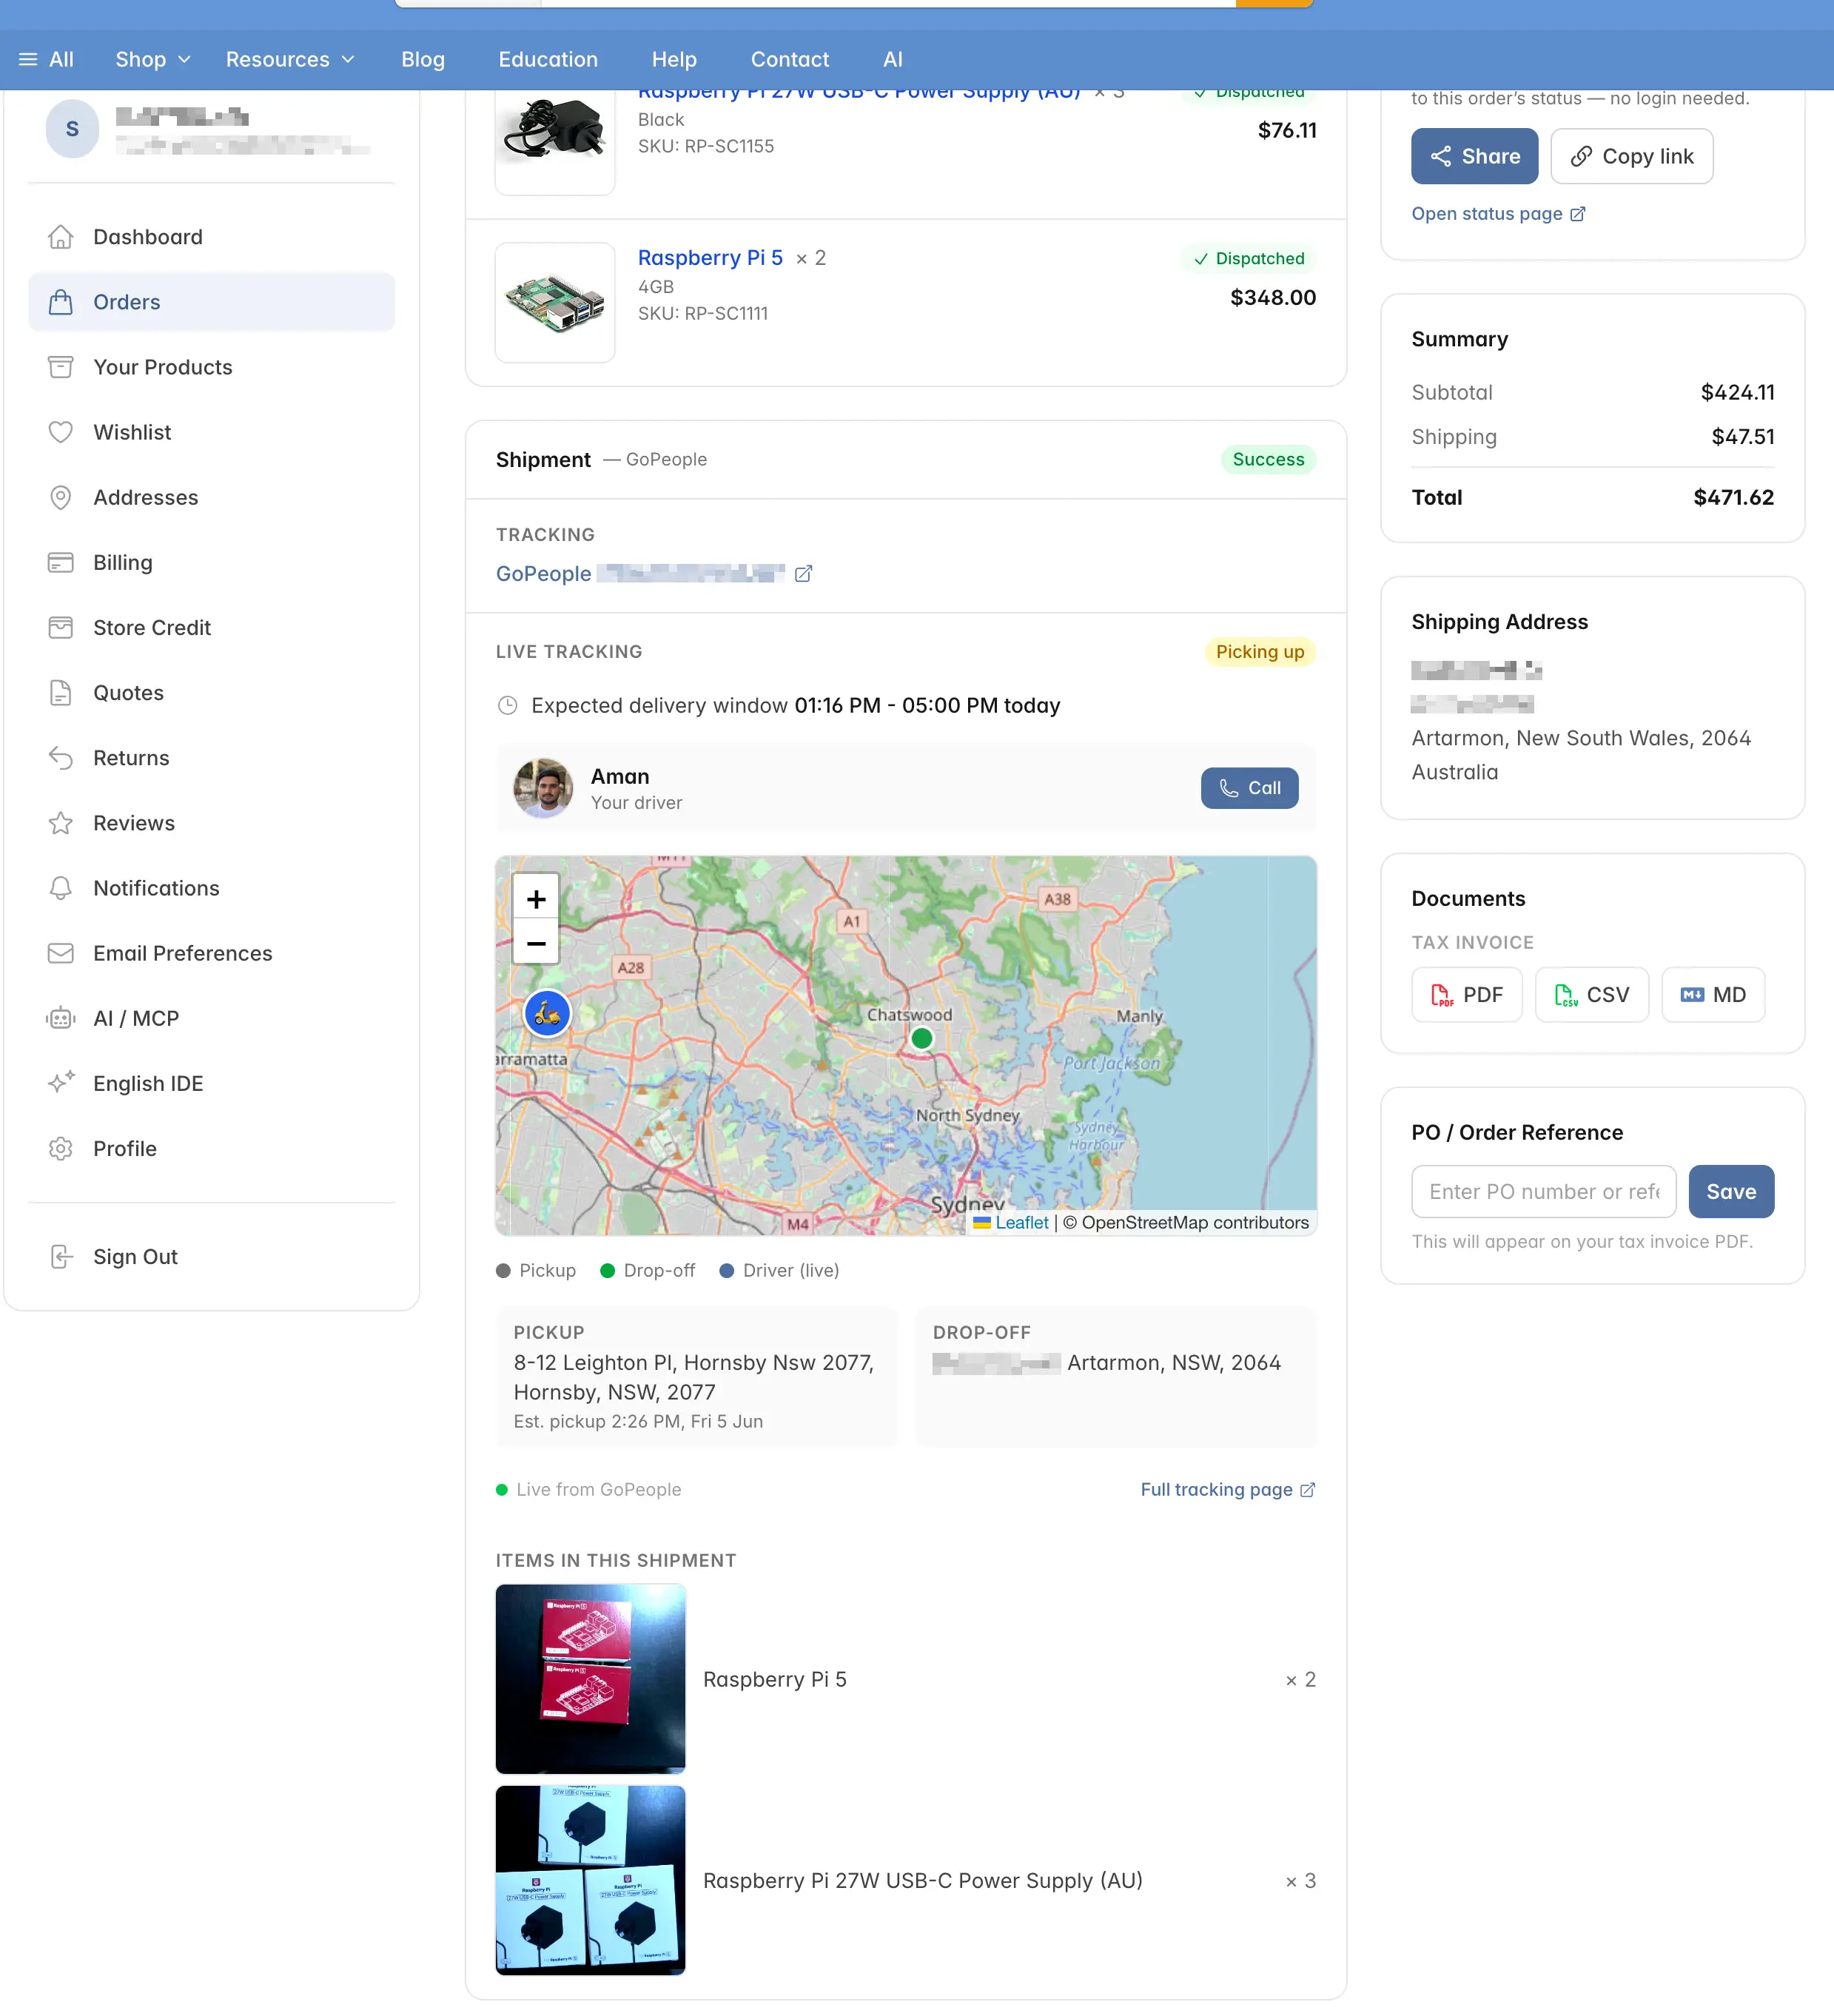Click the external link icon beside tracking number
Screen dimensions: 1834x2016
pyautogui.click(x=803, y=574)
